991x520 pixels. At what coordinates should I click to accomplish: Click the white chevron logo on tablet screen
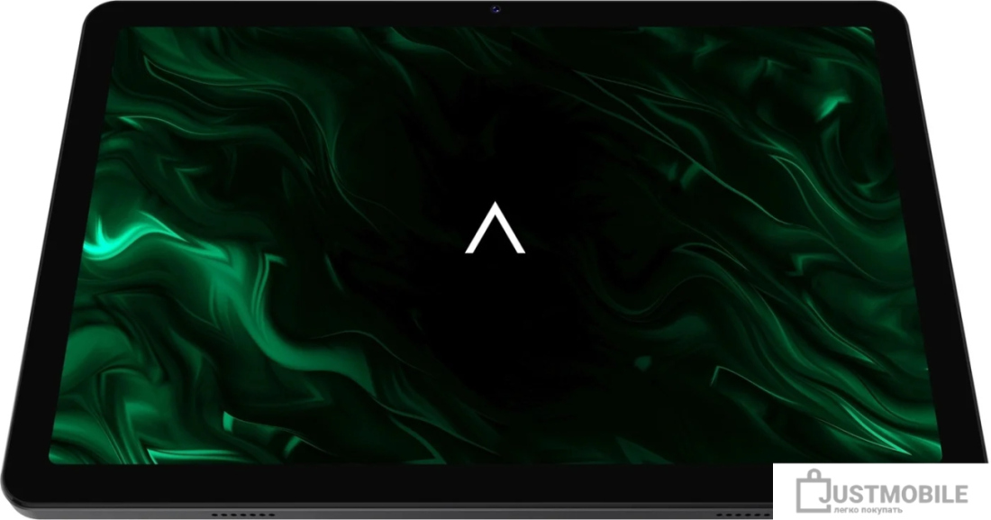[x=495, y=228]
